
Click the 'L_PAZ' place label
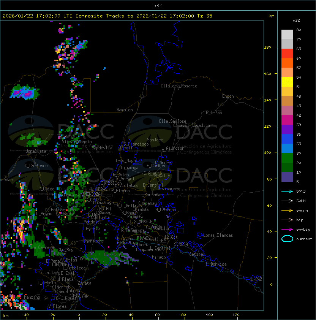point(256,279)
